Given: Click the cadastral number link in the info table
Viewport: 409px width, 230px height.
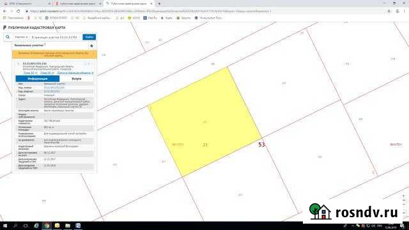Looking at the screenshot, I should pyautogui.click(x=54, y=88).
